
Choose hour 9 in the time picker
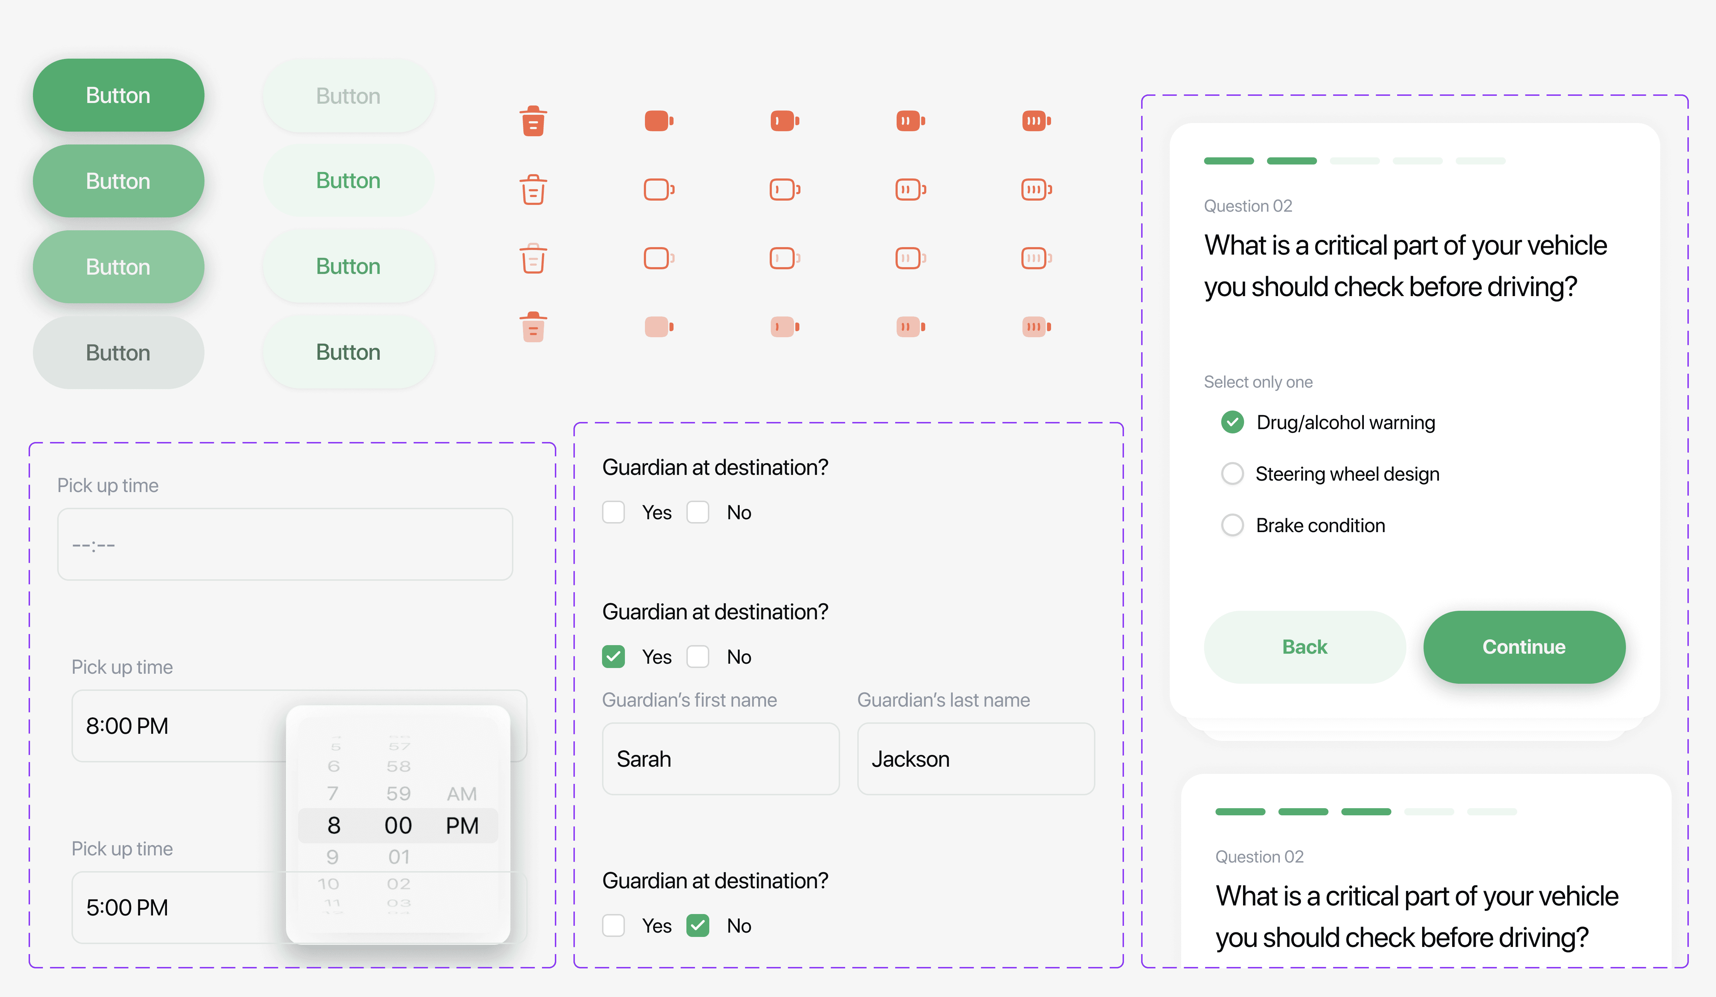pyautogui.click(x=332, y=857)
